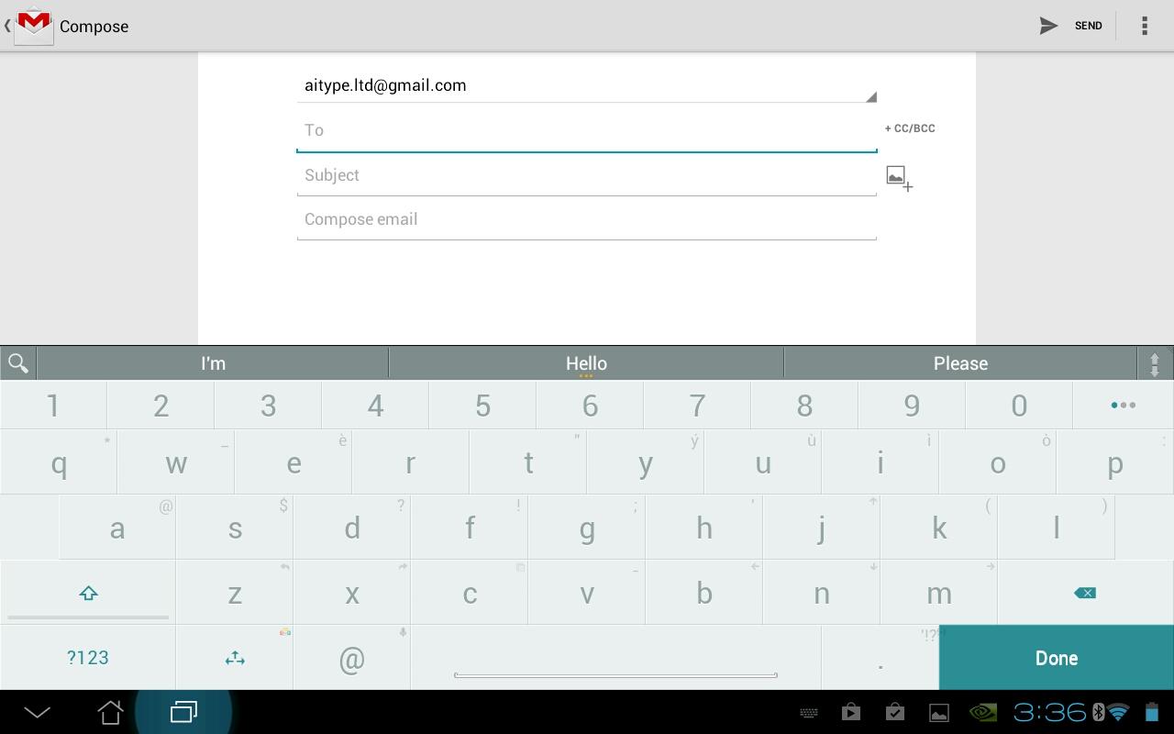Choose the "Please" word suggestion
The width and height of the screenshot is (1174, 734).
click(x=960, y=363)
